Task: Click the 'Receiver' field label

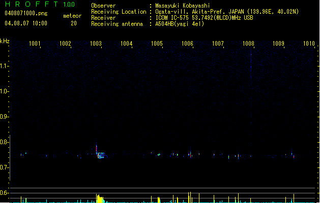Action: pyautogui.click(x=103, y=18)
